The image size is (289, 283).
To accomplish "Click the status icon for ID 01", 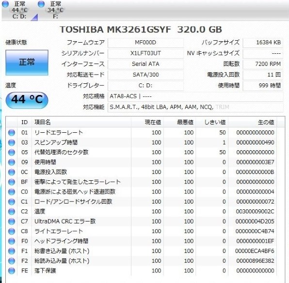I will [x=12, y=133].
